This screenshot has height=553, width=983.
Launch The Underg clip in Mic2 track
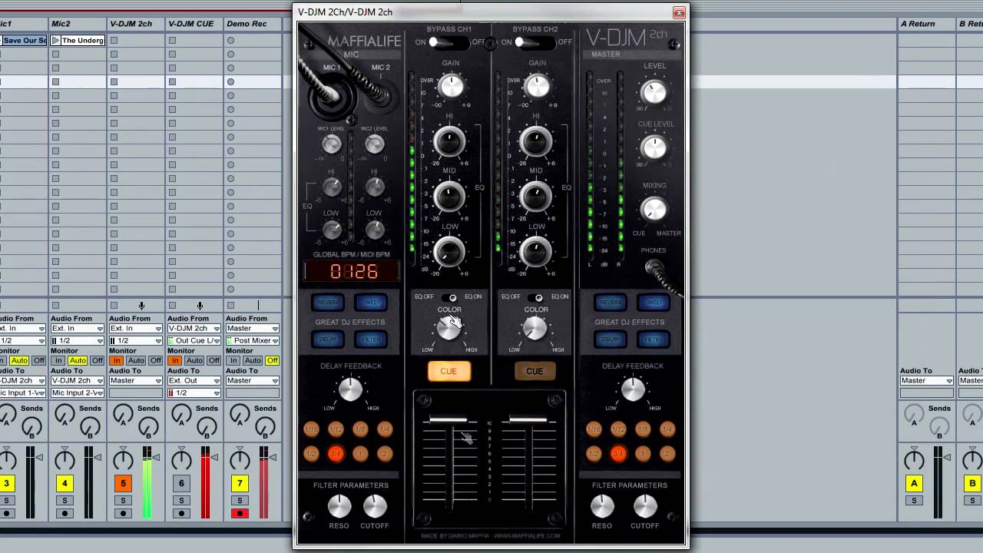(x=55, y=41)
